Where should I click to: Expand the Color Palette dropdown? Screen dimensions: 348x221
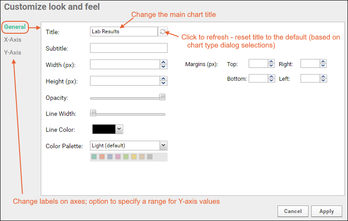coord(163,146)
